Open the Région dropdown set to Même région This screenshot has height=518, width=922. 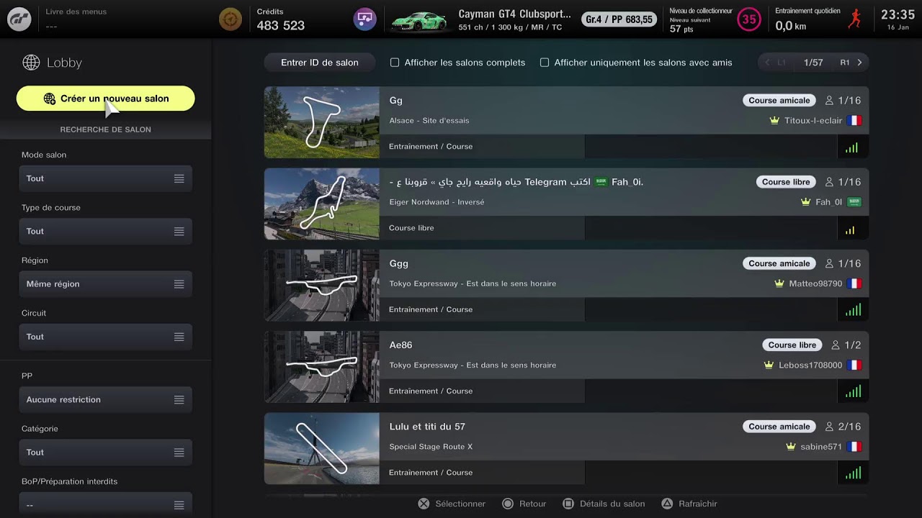click(x=105, y=284)
